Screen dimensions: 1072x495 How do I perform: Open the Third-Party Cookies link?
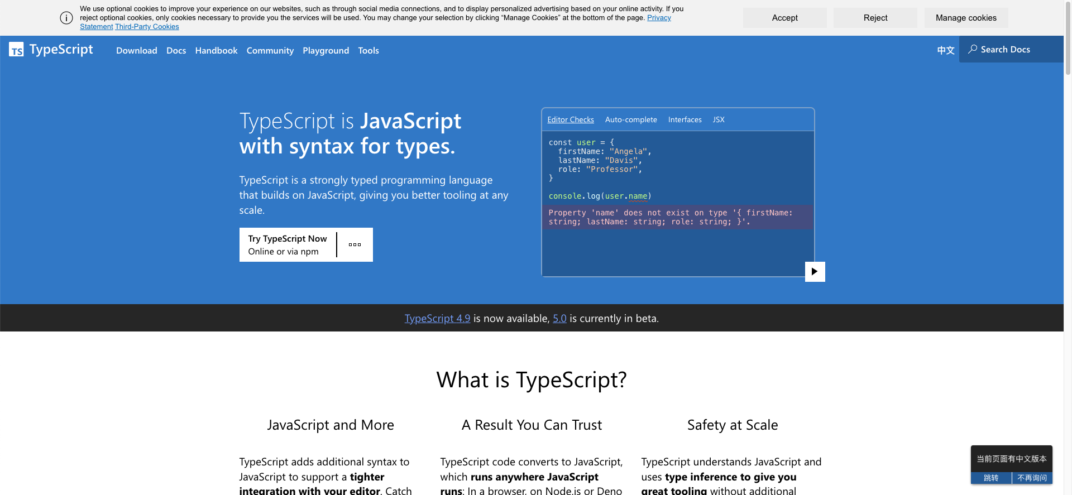pos(147,27)
